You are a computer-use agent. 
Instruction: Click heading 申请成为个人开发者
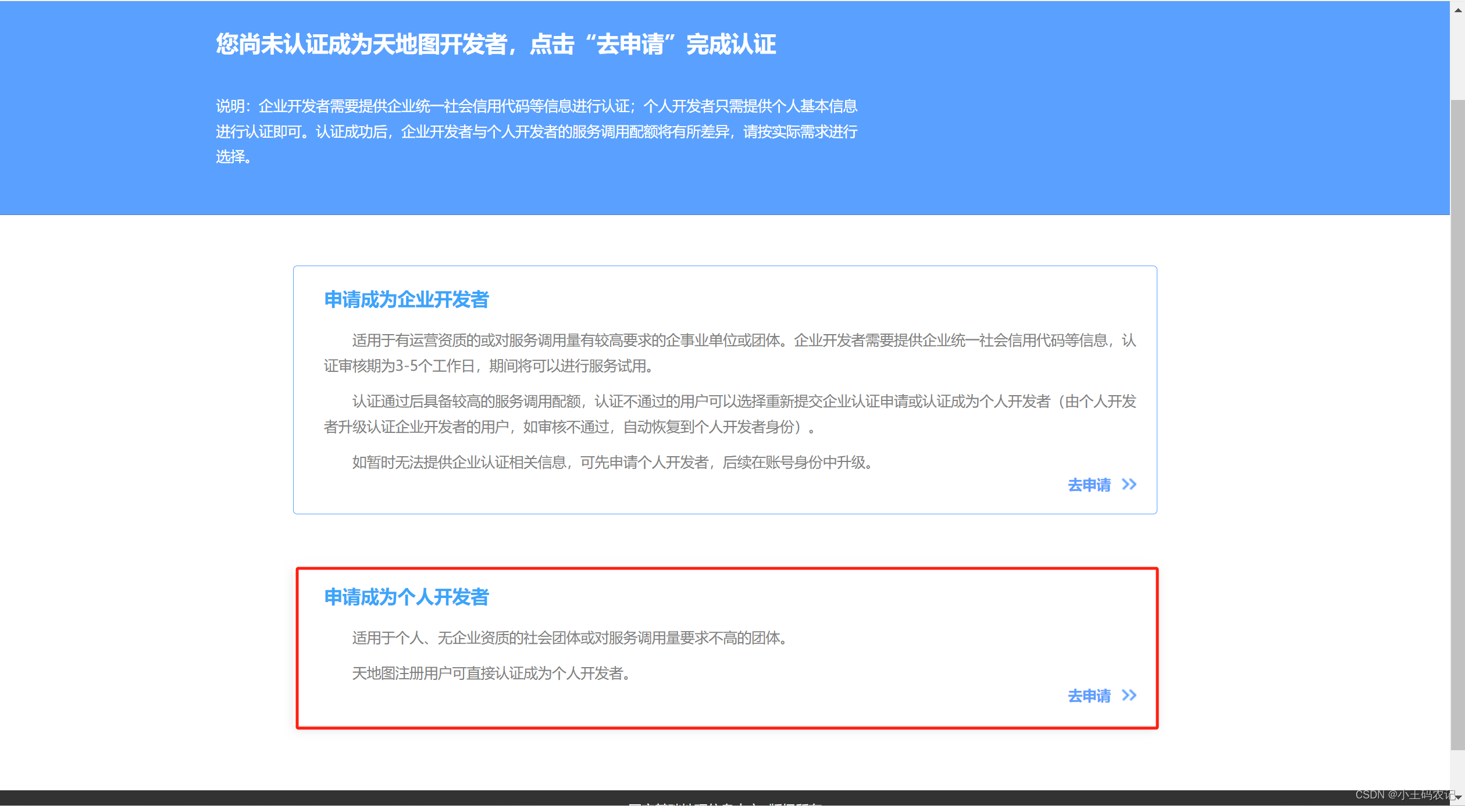click(407, 597)
